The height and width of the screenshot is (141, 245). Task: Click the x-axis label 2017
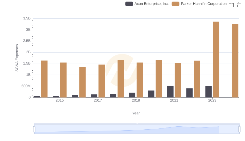pyautogui.click(x=98, y=100)
